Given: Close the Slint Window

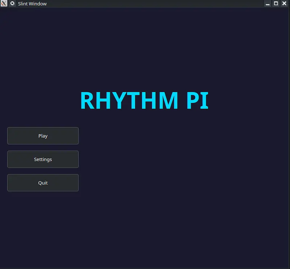Looking at the screenshot, I should (x=284, y=4).
